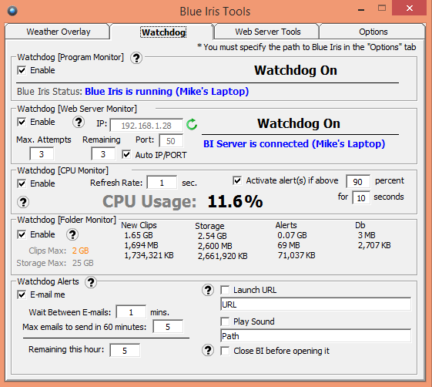
Task: Open help for CPU Monitor
Action: (x=23, y=202)
